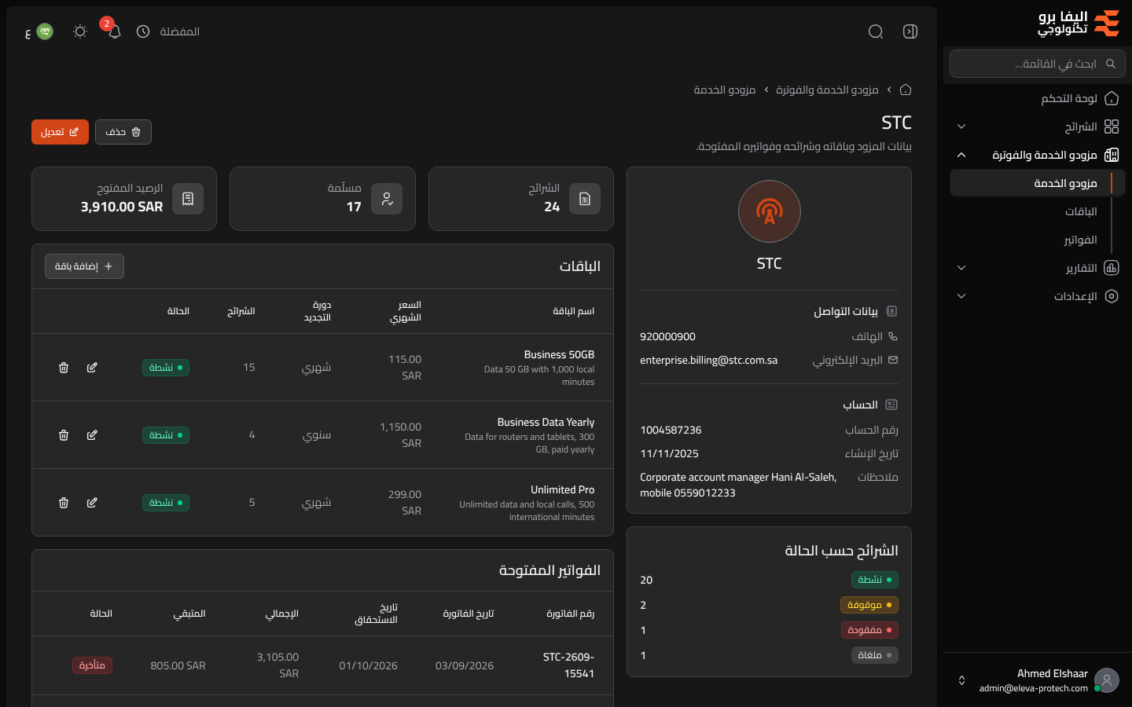The image size is (1132, 707).
Task: Click invoice number STC-2609-15541
Action: pos(568,665)
